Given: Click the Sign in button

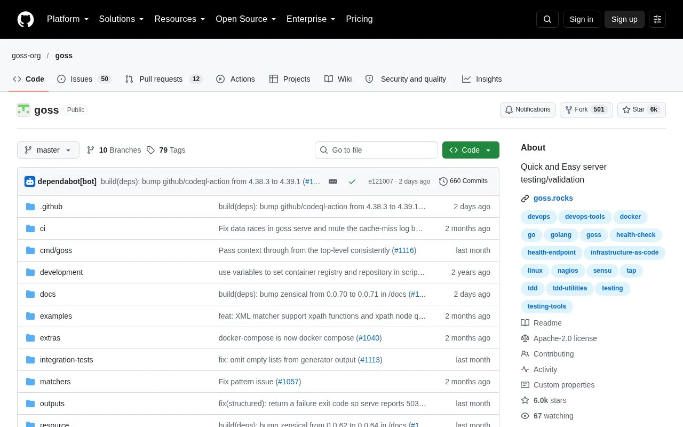Looking at the screenshot, I should (x=581, y=19).
